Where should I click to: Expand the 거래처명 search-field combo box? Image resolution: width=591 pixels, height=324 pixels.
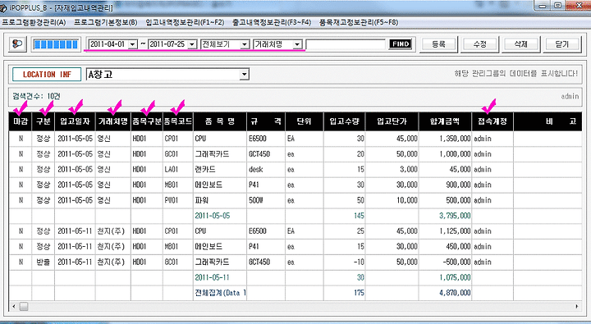click(x=297, y=44)
